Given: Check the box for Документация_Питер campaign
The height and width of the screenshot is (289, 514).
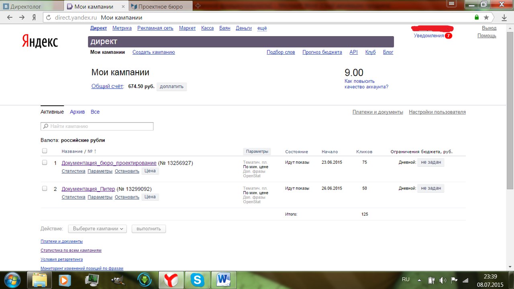Looking at the screenshot, I should click(x=45, y=189).
